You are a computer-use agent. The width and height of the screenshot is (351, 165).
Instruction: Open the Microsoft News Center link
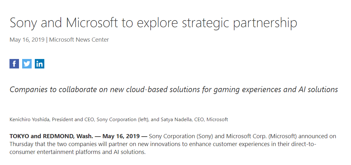(79, 40)
